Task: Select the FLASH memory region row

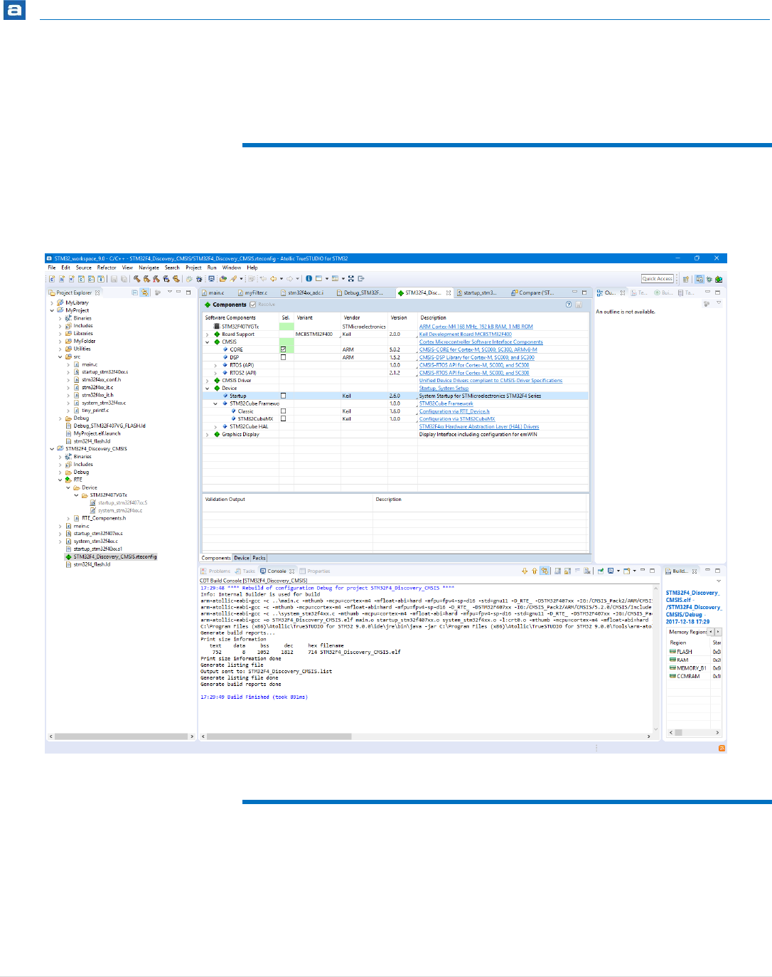Action: (x=695, y=652)
